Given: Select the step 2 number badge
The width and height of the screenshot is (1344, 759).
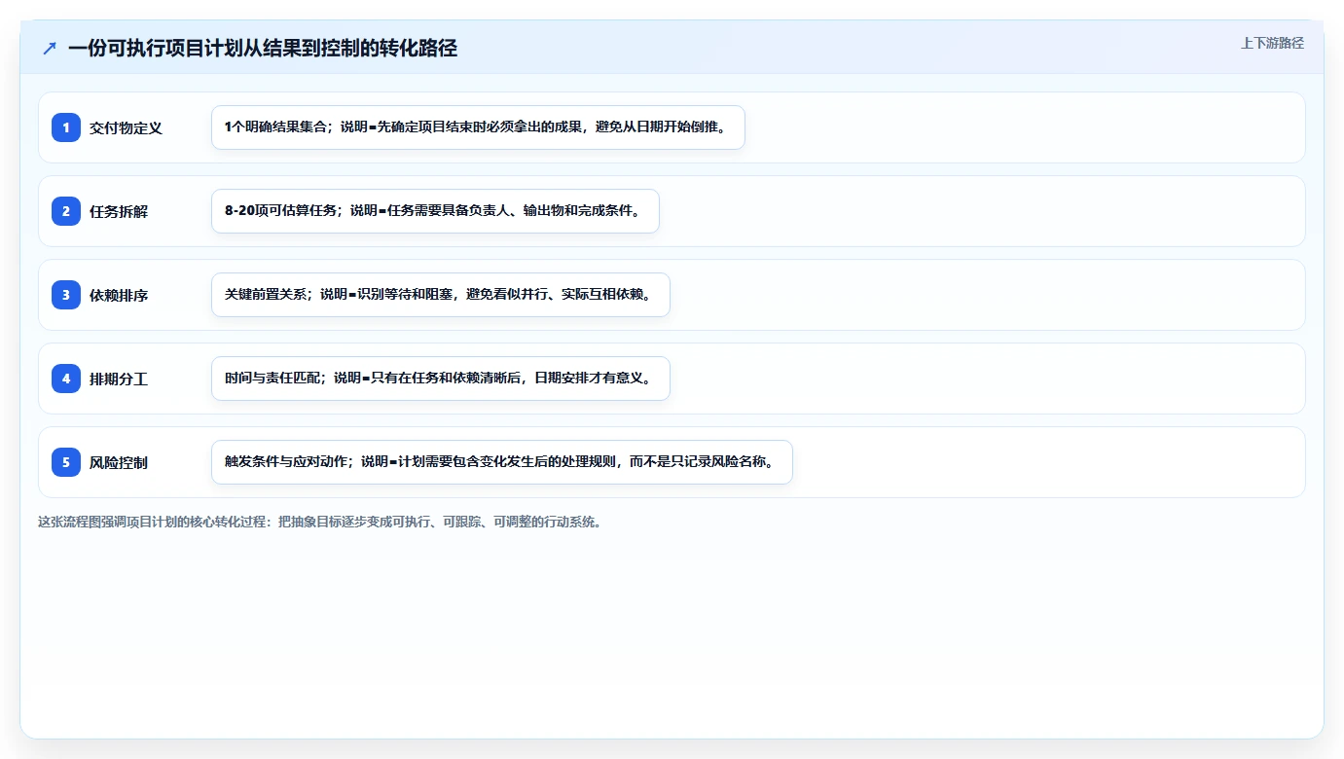Looking at the screenshot, I should [x=66, y=211].
